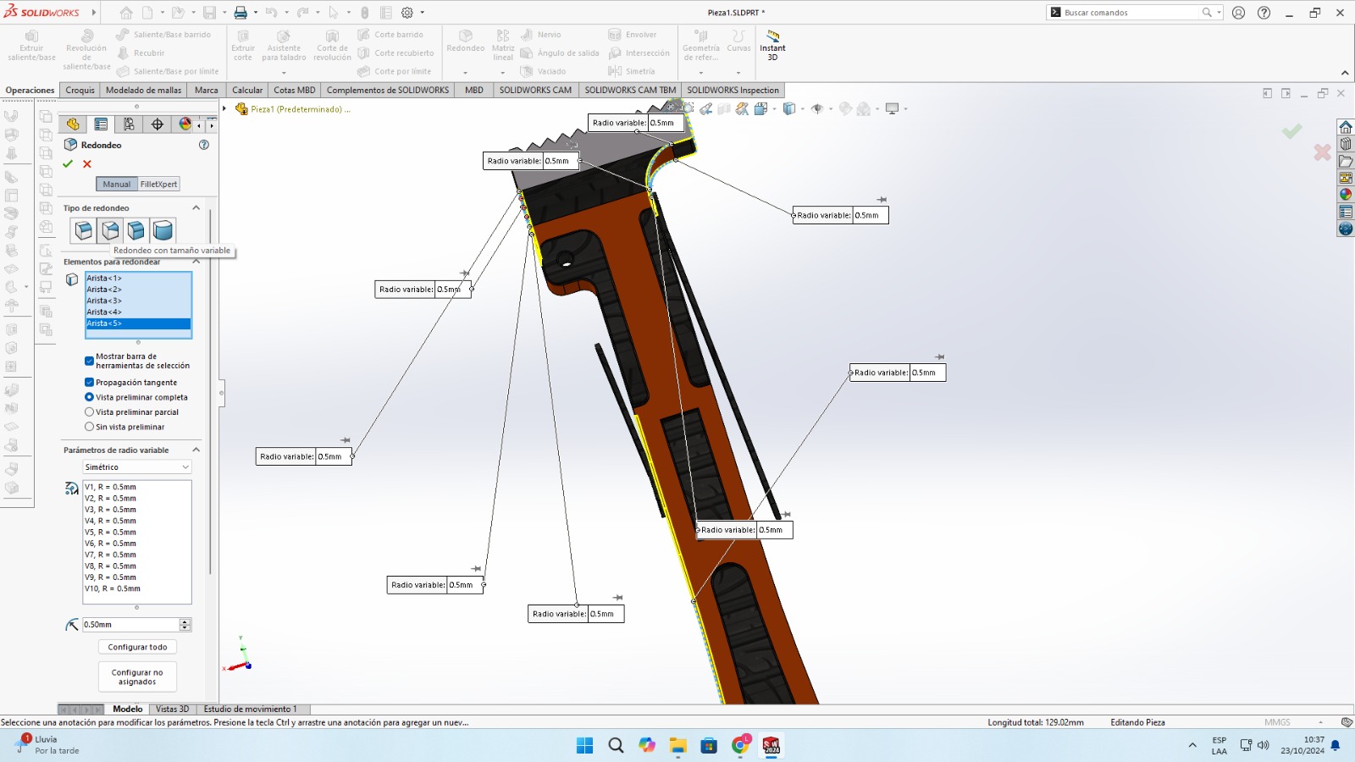Expand the Pieza1 feature tree node
The image size is (1355, 762).
tap(224, 108)
